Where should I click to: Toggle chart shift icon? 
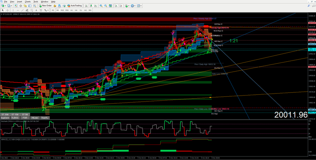(x=121, y=6)
